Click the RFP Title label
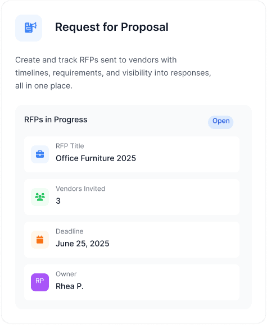This screenshot has height=325, width=267. [70, 146]
